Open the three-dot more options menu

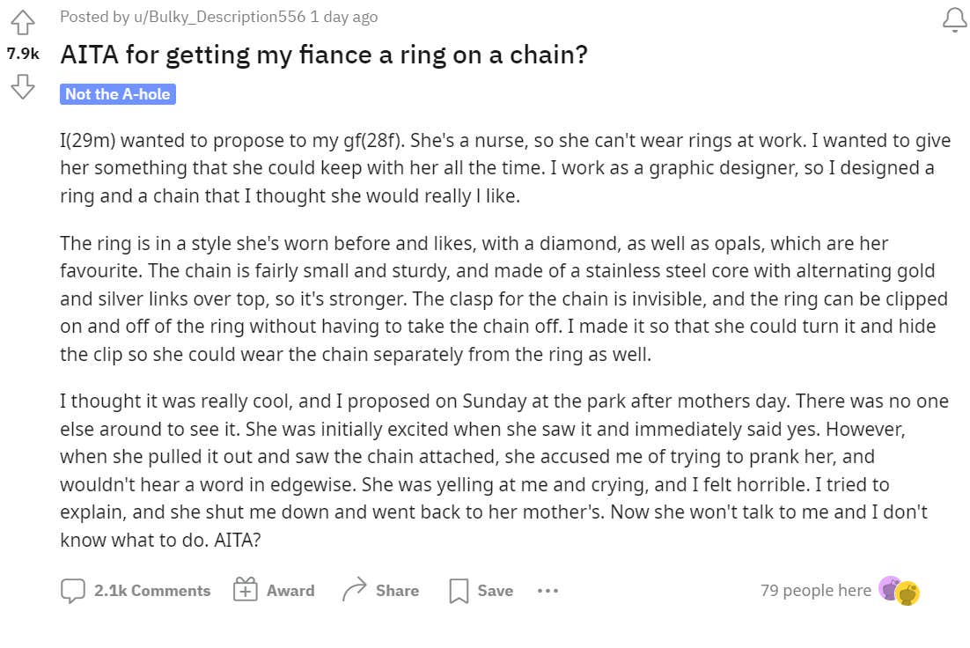click(547, 591)
